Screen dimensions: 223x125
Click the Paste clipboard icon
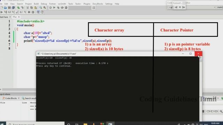[36, 8]
